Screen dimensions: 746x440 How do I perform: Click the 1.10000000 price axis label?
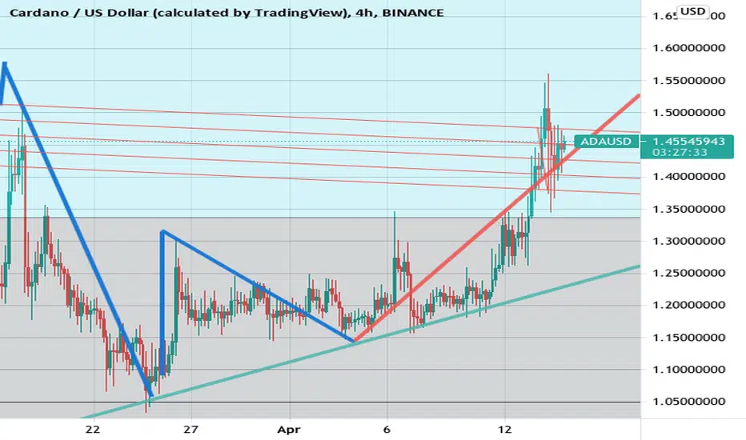pos(689,370)
